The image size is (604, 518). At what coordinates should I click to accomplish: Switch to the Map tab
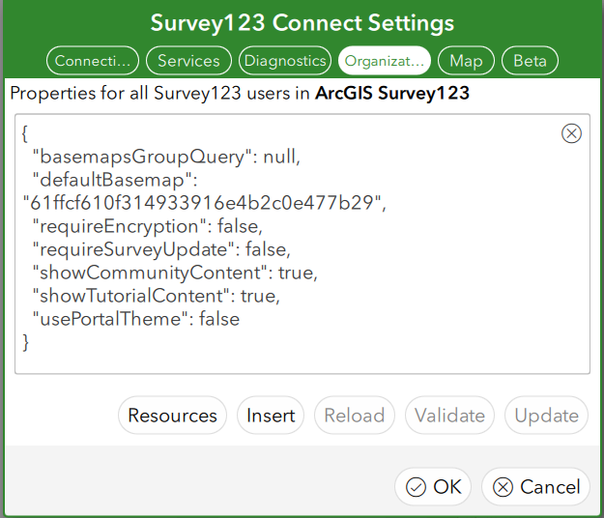[466, 61]
